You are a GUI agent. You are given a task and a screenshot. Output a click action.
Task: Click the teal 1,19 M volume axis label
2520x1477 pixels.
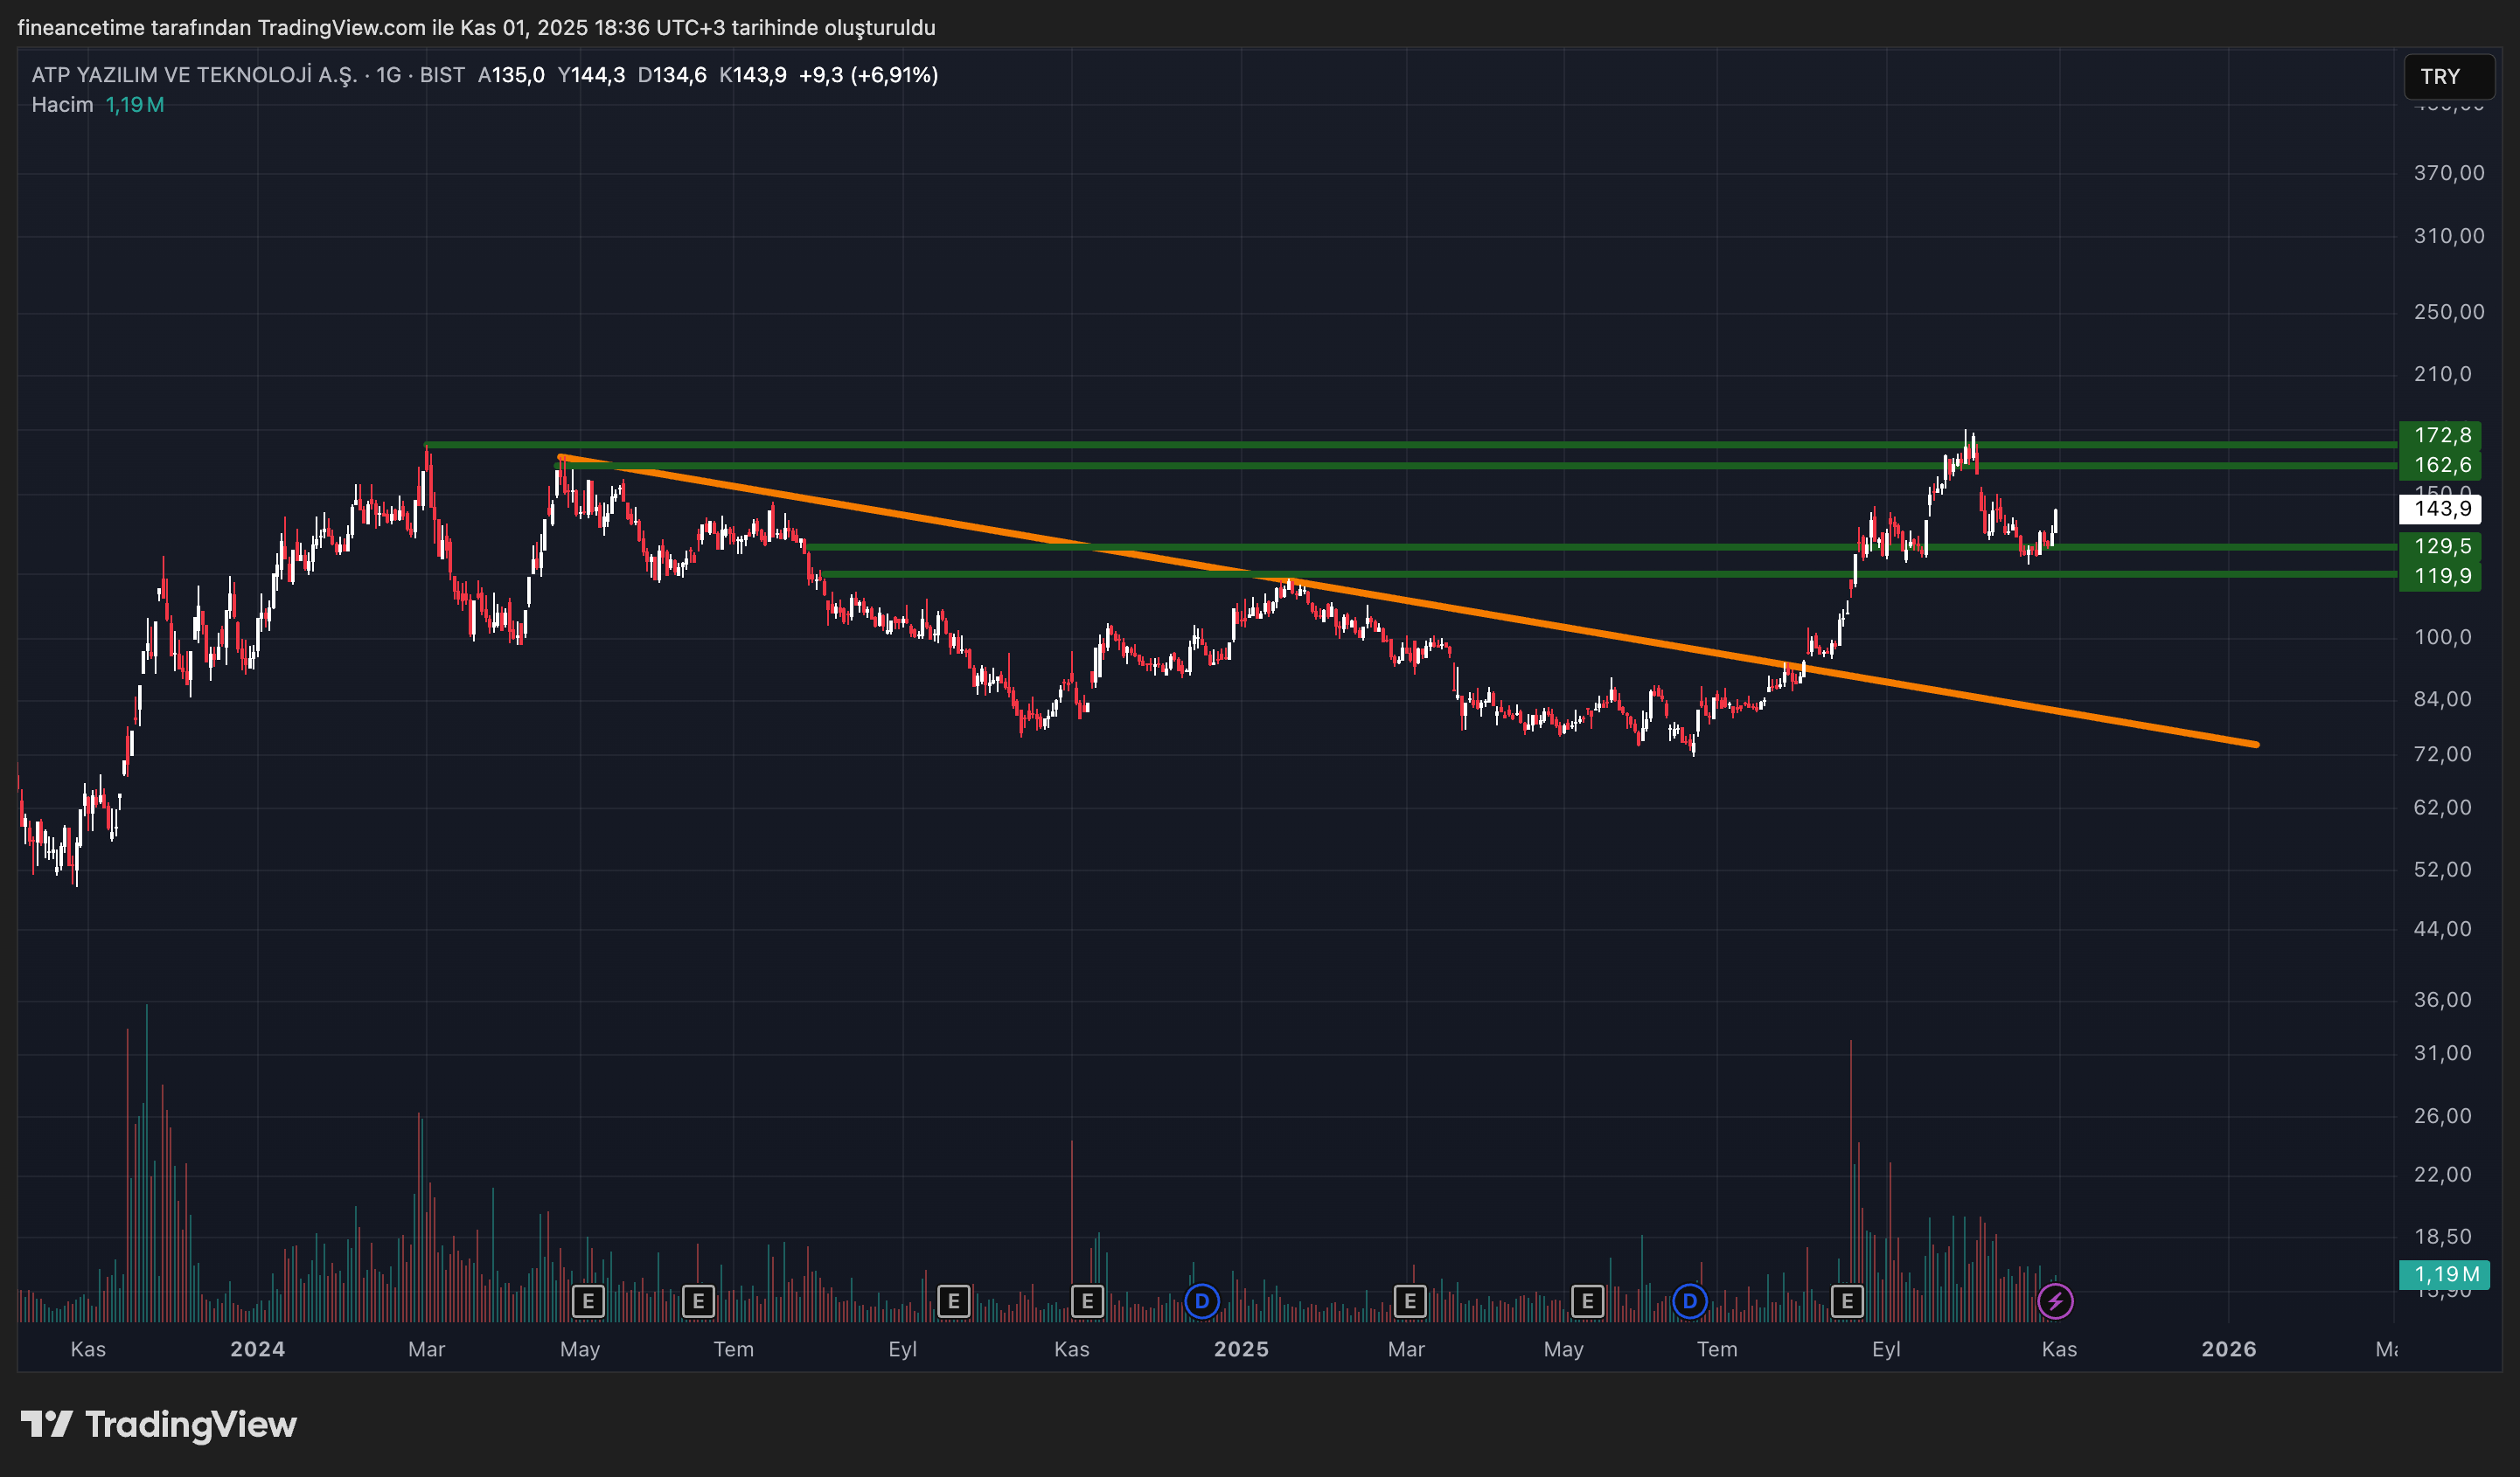(2444, 1274)
